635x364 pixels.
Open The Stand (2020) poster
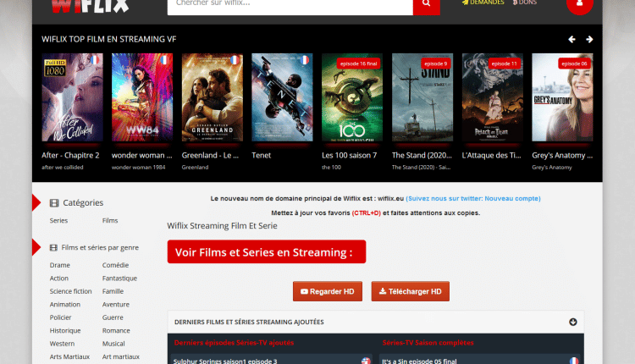[422, 97]
